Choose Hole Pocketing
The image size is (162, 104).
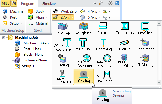click(x=83, y=61)
